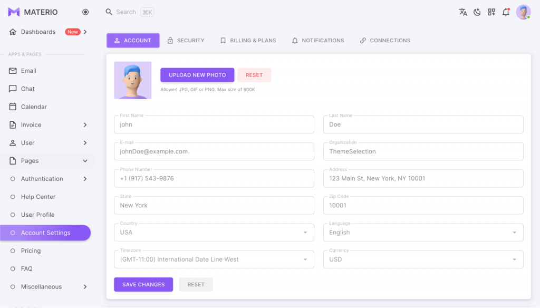This screenshot has width=540, height=308.
Task: Expand the Invoice submenu chevron
Action: pyautogui.click(x=85, y=124)
